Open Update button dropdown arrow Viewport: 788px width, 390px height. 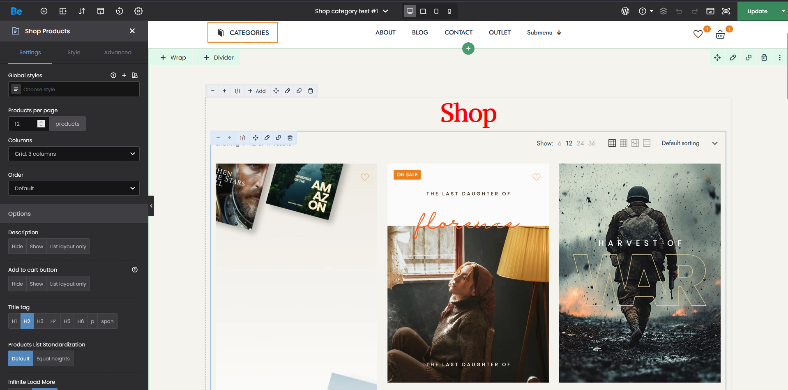783,11
